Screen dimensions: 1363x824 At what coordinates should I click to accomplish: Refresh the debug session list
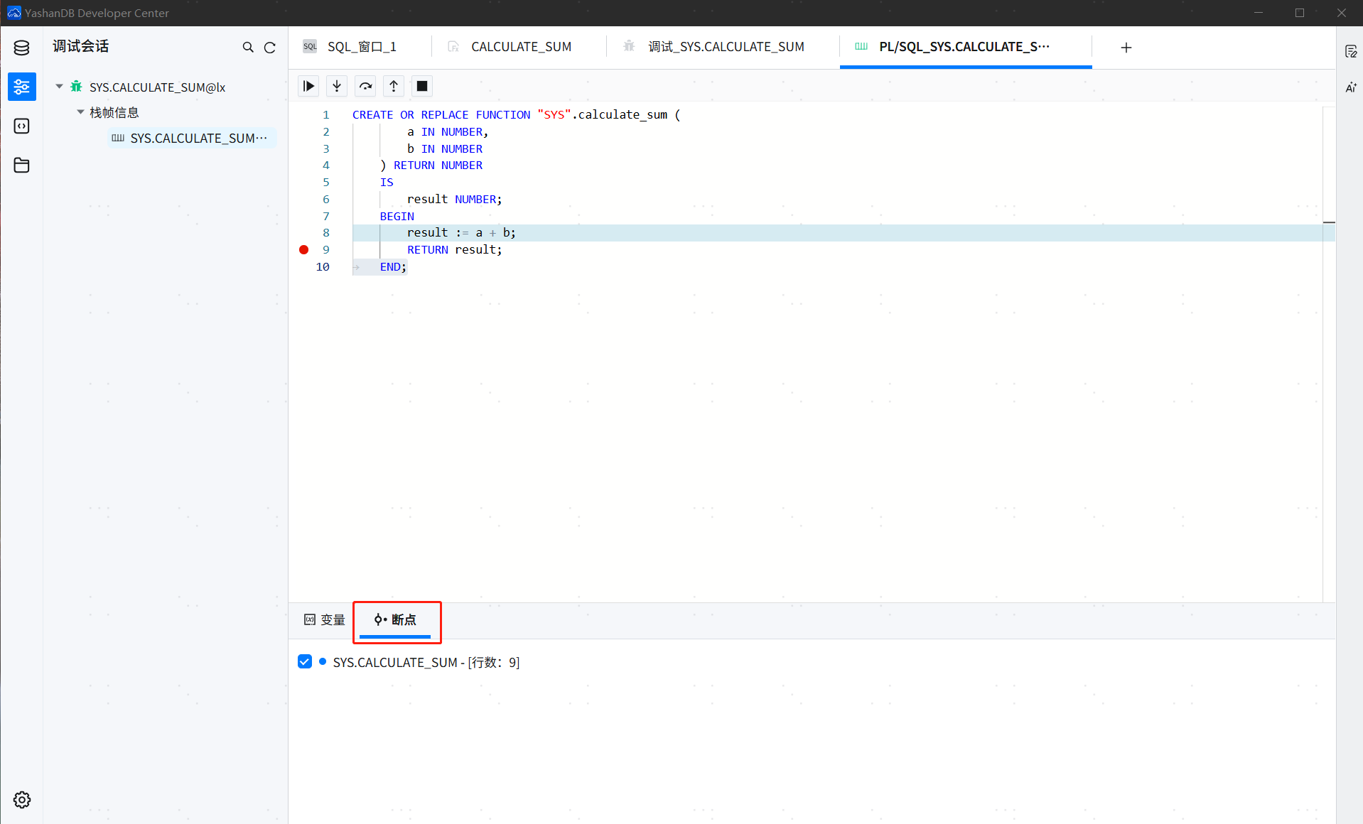(x=270, y=48)
